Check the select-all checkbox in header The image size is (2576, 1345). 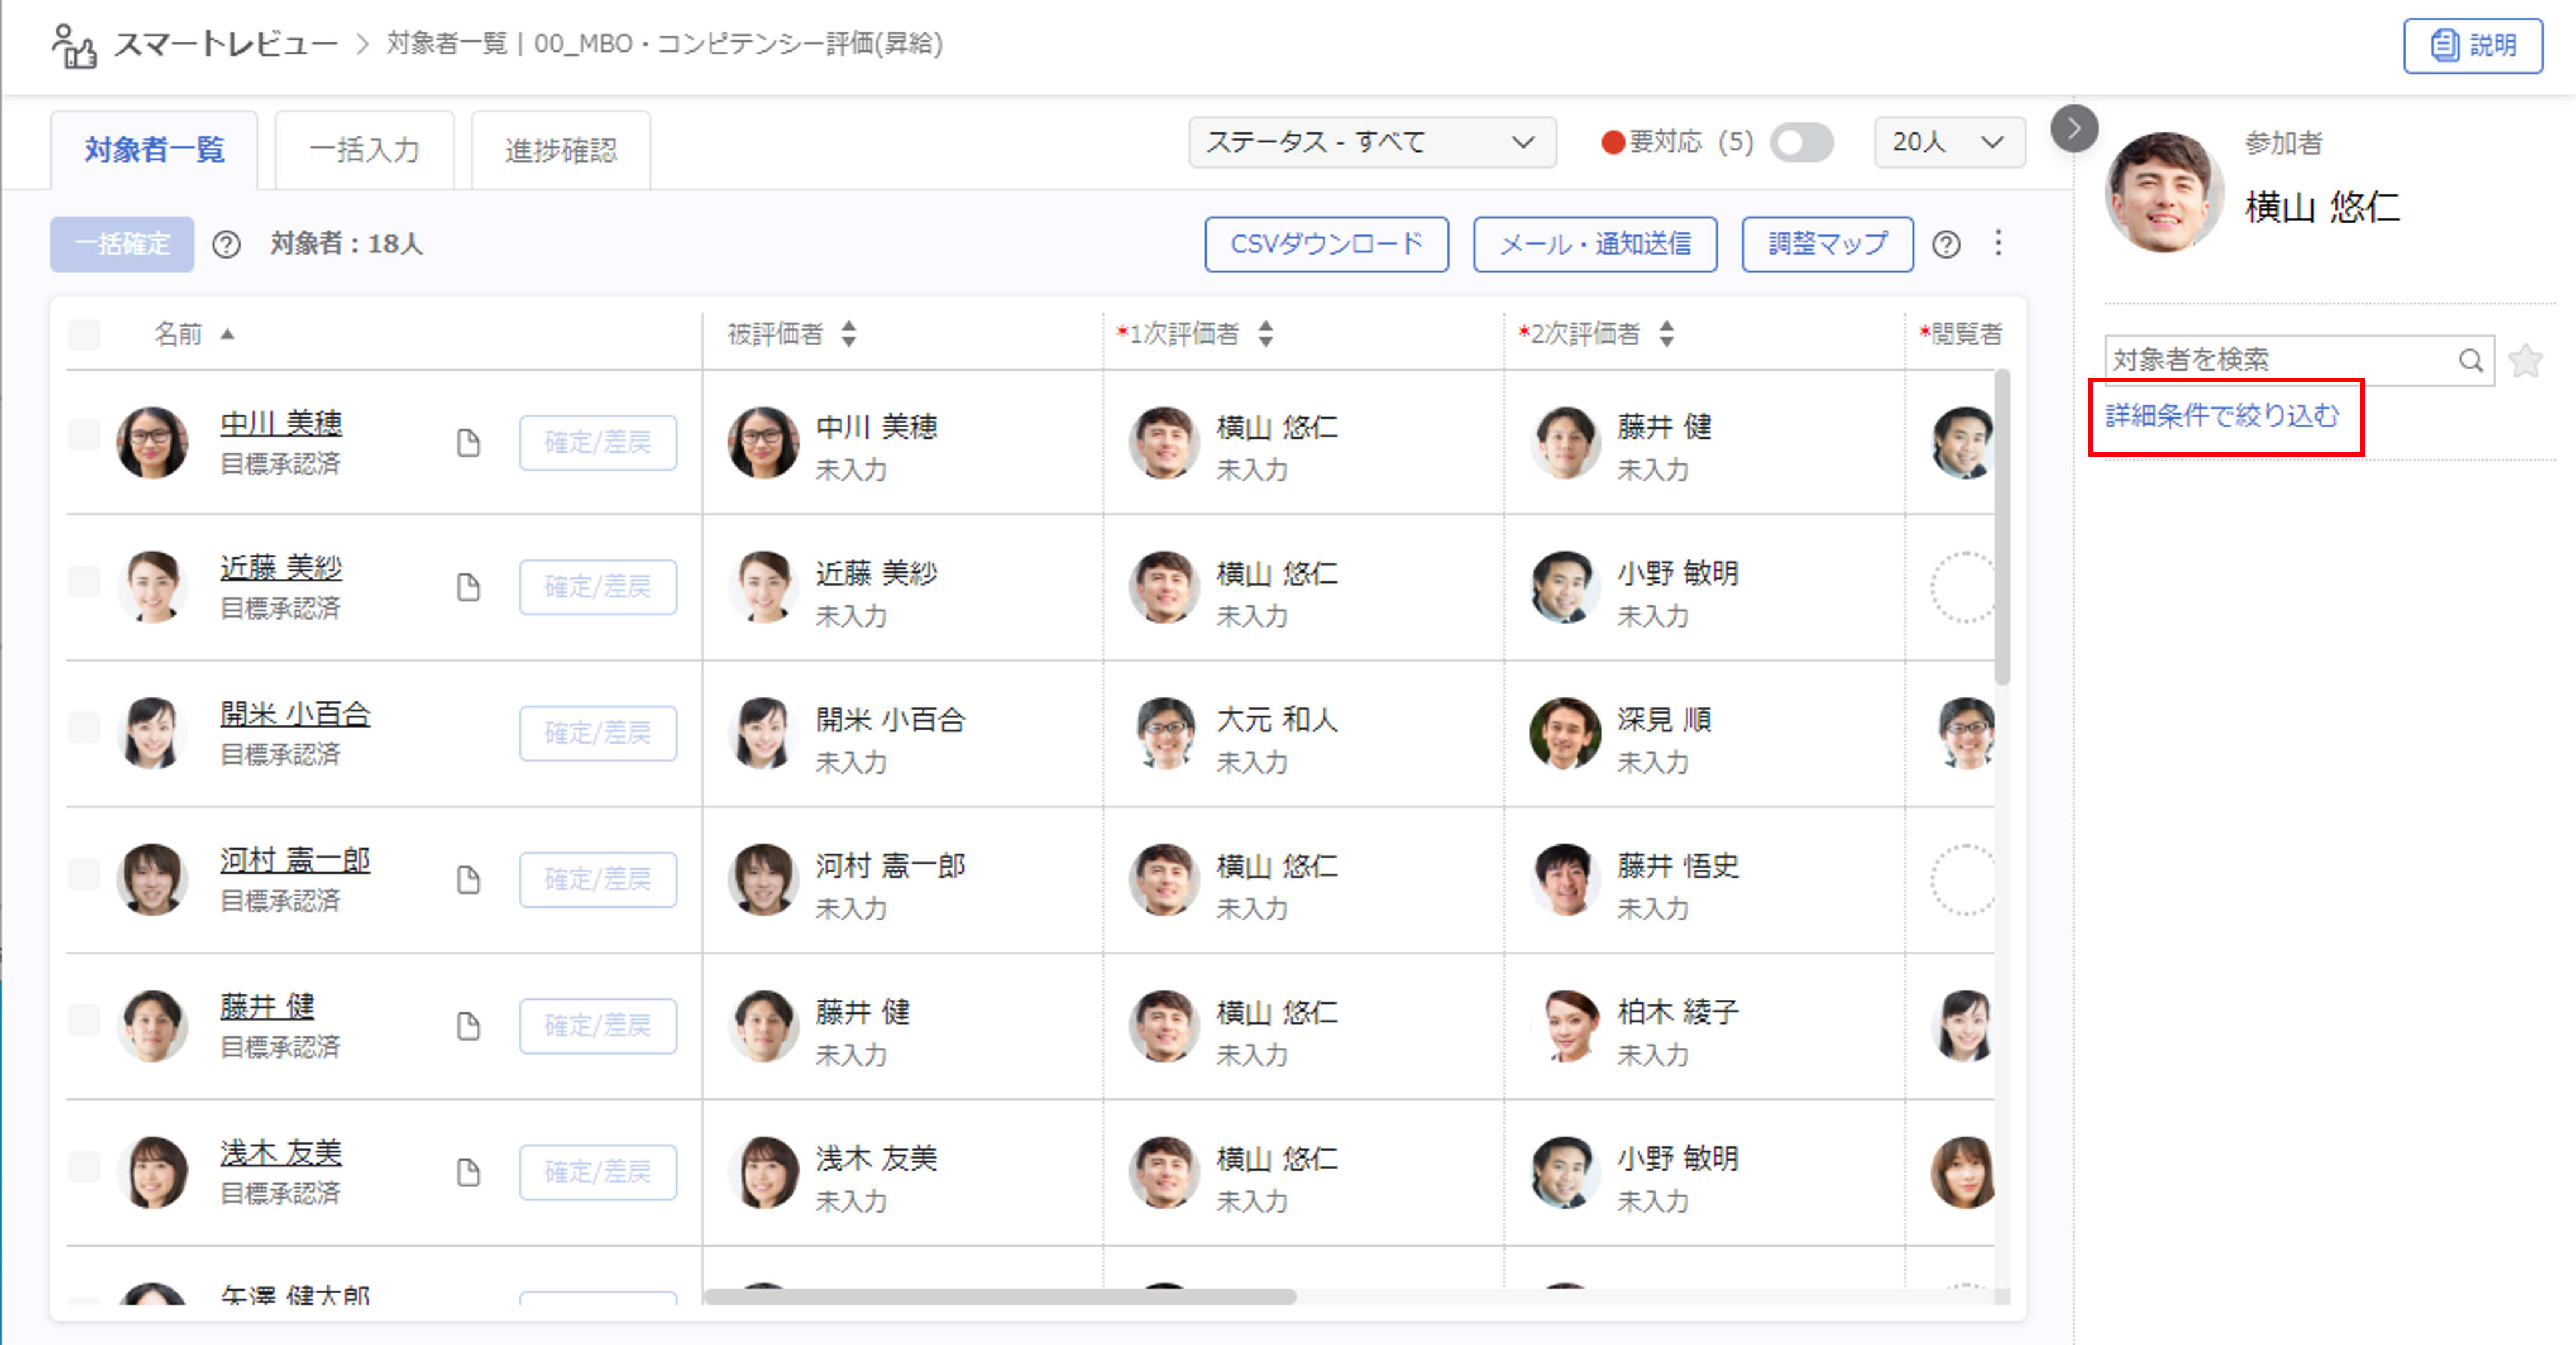[x=84, y=333]
